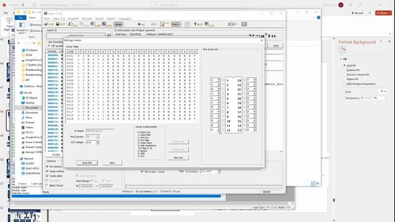Screen dimensions: 395x222
Task: Select Documents in Explorer navigation tree
Action: click(x=31, y=107)
